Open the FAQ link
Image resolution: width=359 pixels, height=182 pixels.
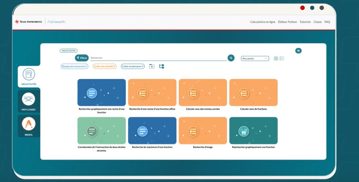(x=327, y=22)
